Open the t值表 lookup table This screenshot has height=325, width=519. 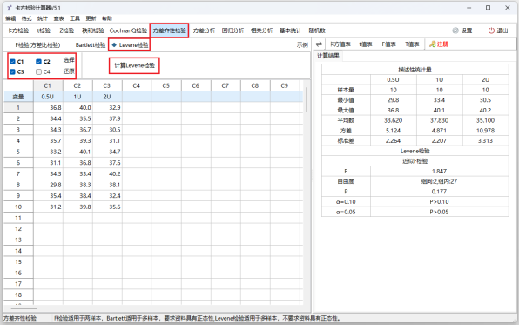366,44
